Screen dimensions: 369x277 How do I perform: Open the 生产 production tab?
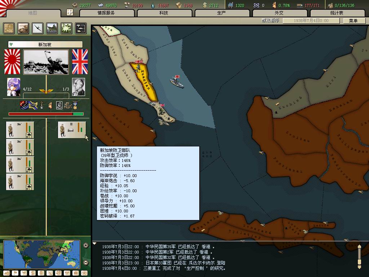point(222,13)
